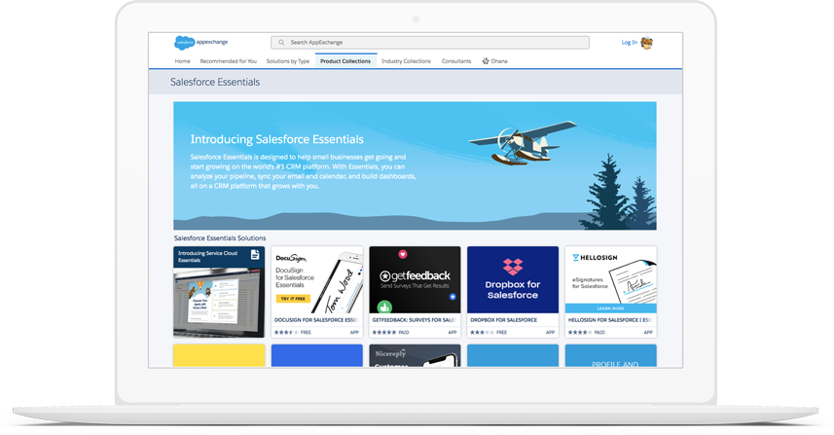Open Industry Collections tab
834x435 pixels.
coord(406,61)
